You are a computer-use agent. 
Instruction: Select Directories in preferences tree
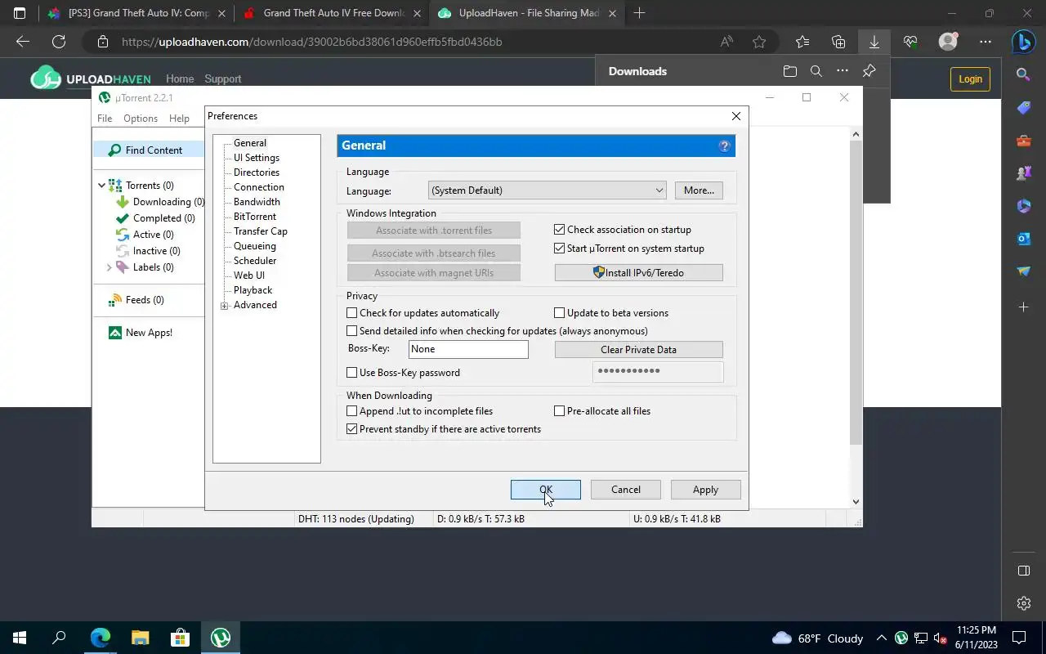tap(257, 172)
